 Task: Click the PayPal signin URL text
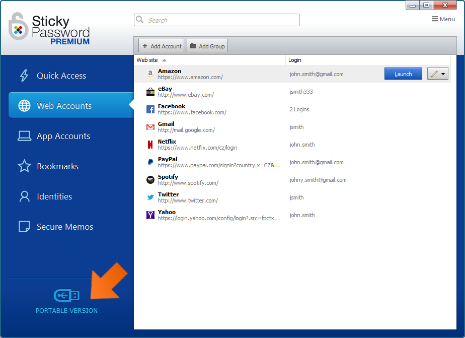coord(218,165)
